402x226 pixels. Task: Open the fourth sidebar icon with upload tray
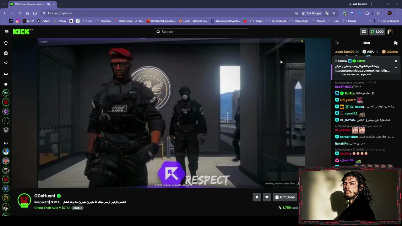click(6, 73)
